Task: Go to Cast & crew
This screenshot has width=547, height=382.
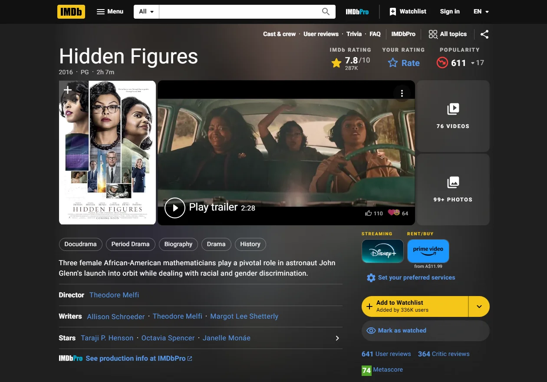Action: pyautogui.click(x=279, y=34)
